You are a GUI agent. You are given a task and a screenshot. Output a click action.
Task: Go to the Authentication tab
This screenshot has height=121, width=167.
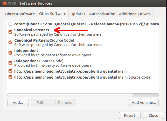(x=102, y=14)
